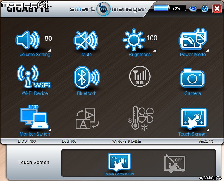Click the power adapter plug icon in header
This screenshot has height=181, width=224.
(193, 9)
